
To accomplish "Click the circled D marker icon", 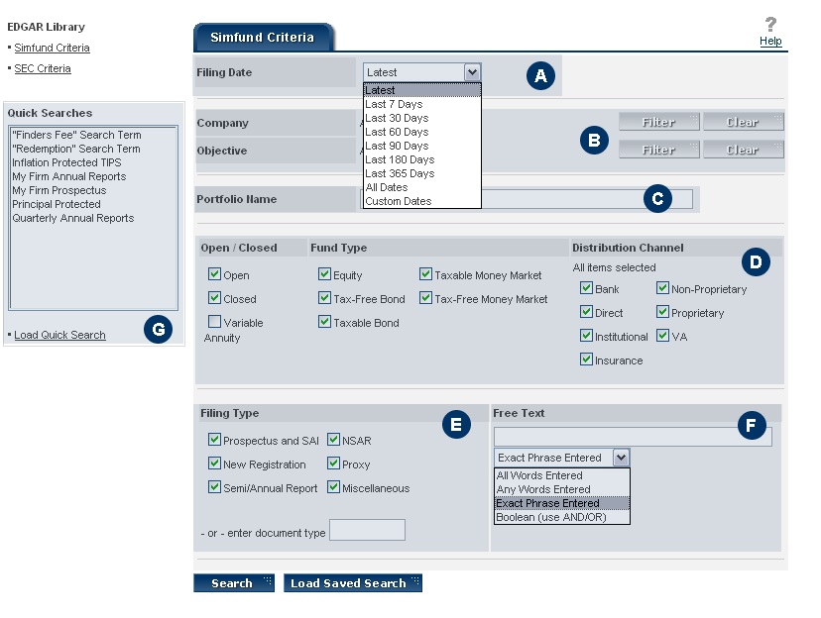I will [755, 262].
